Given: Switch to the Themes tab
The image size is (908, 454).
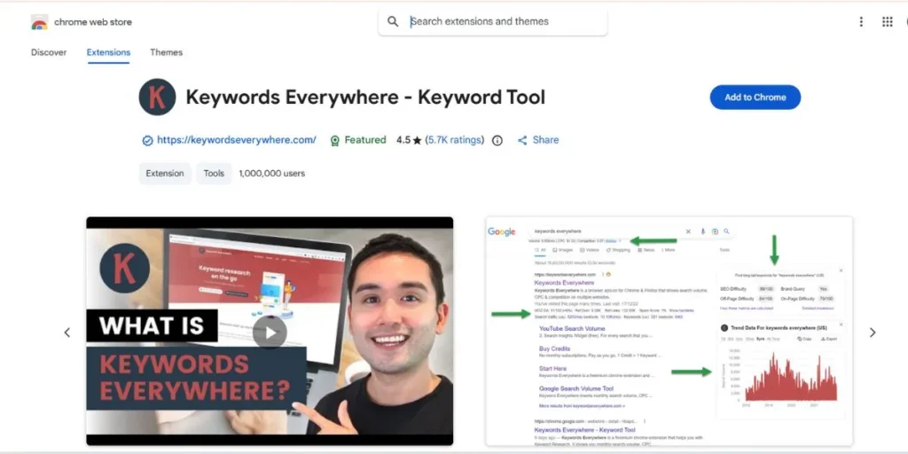Looking at the screenshot, I should 166,52.
